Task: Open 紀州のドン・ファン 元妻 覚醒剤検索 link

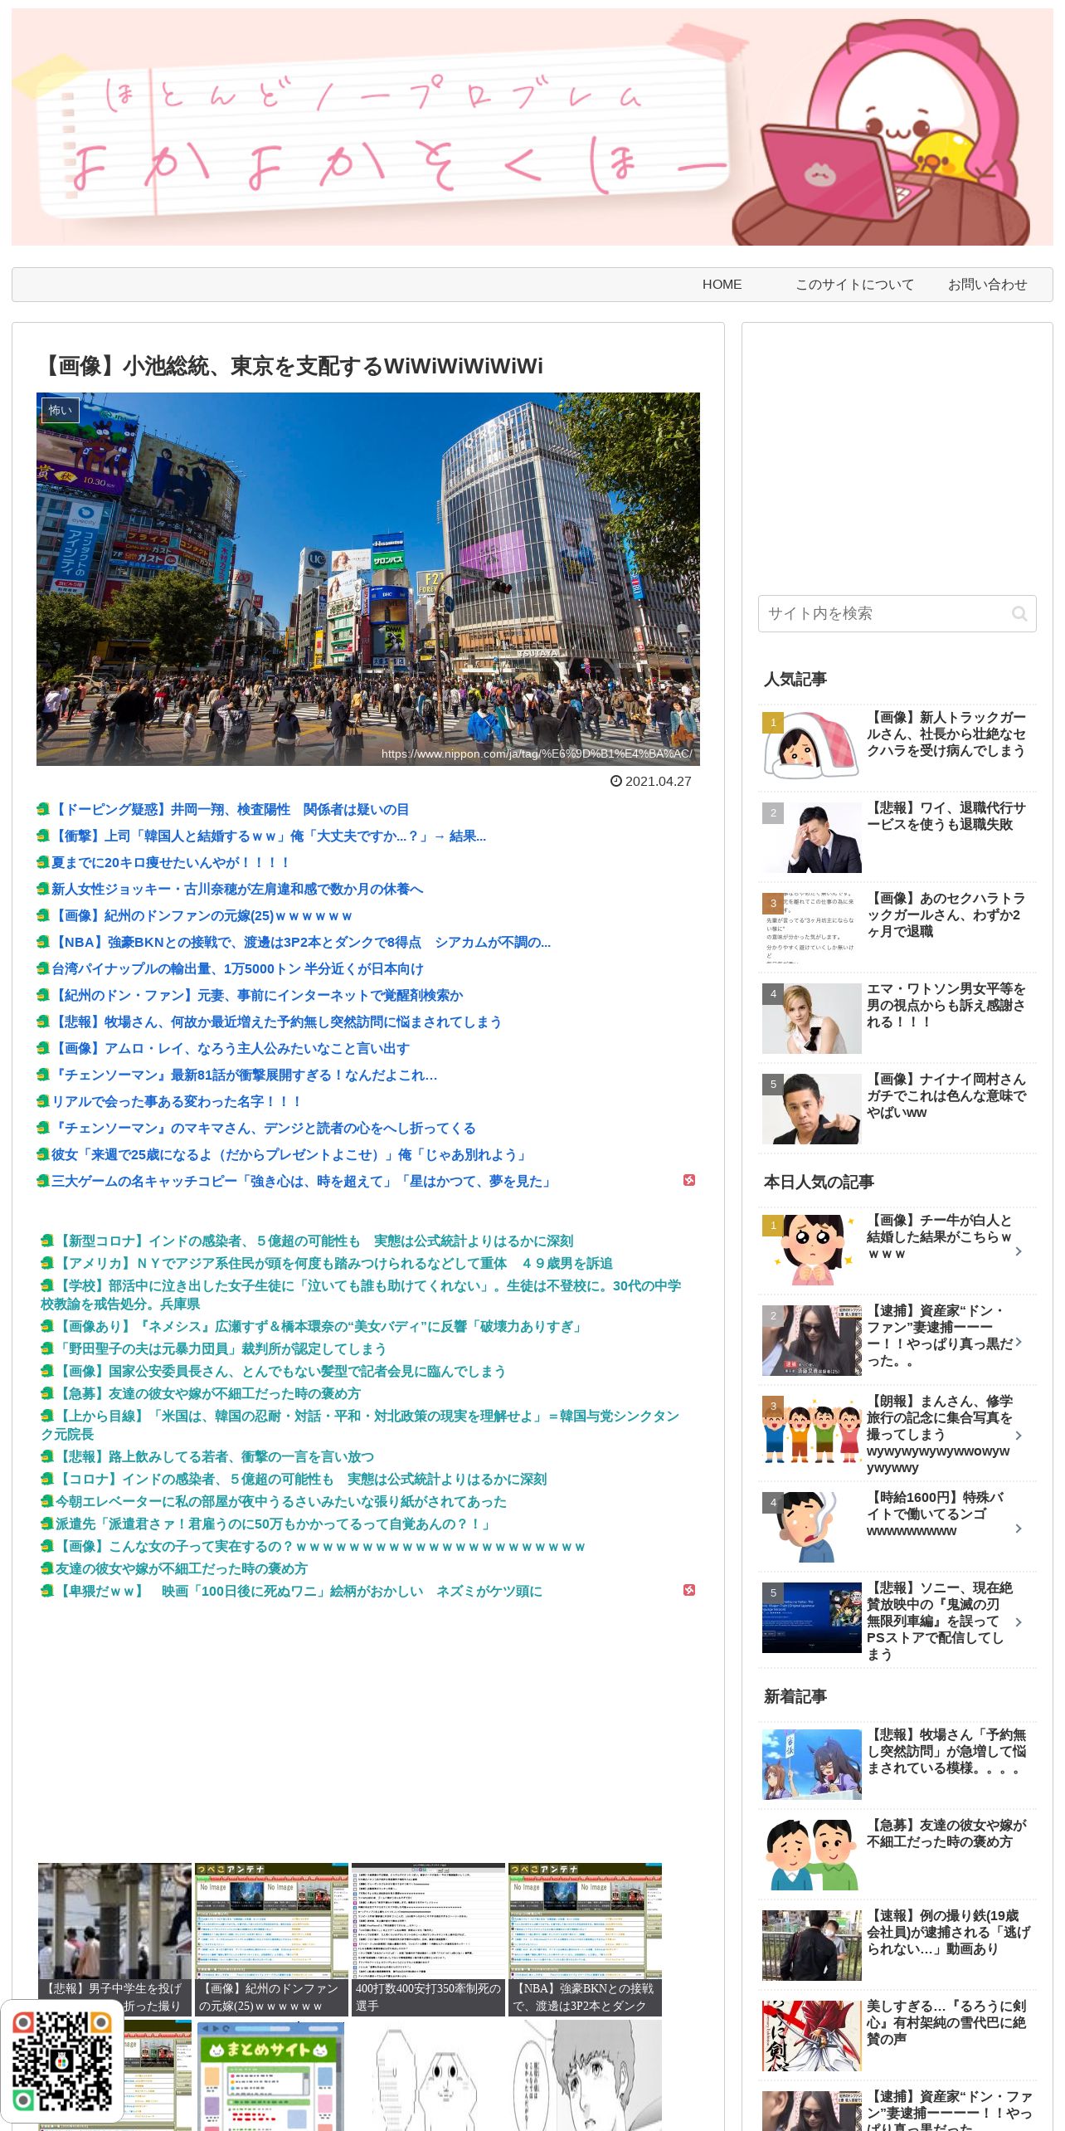Action: [257, 995]
